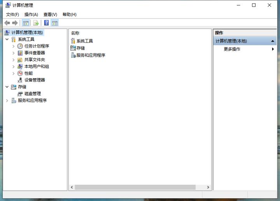Select 存储 text in center list

pos(80,48)
